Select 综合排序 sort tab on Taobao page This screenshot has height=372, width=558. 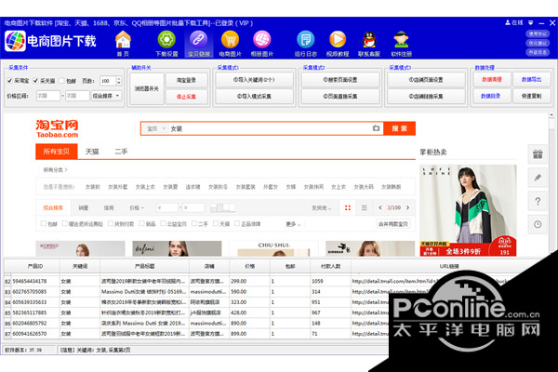point(53,207)
